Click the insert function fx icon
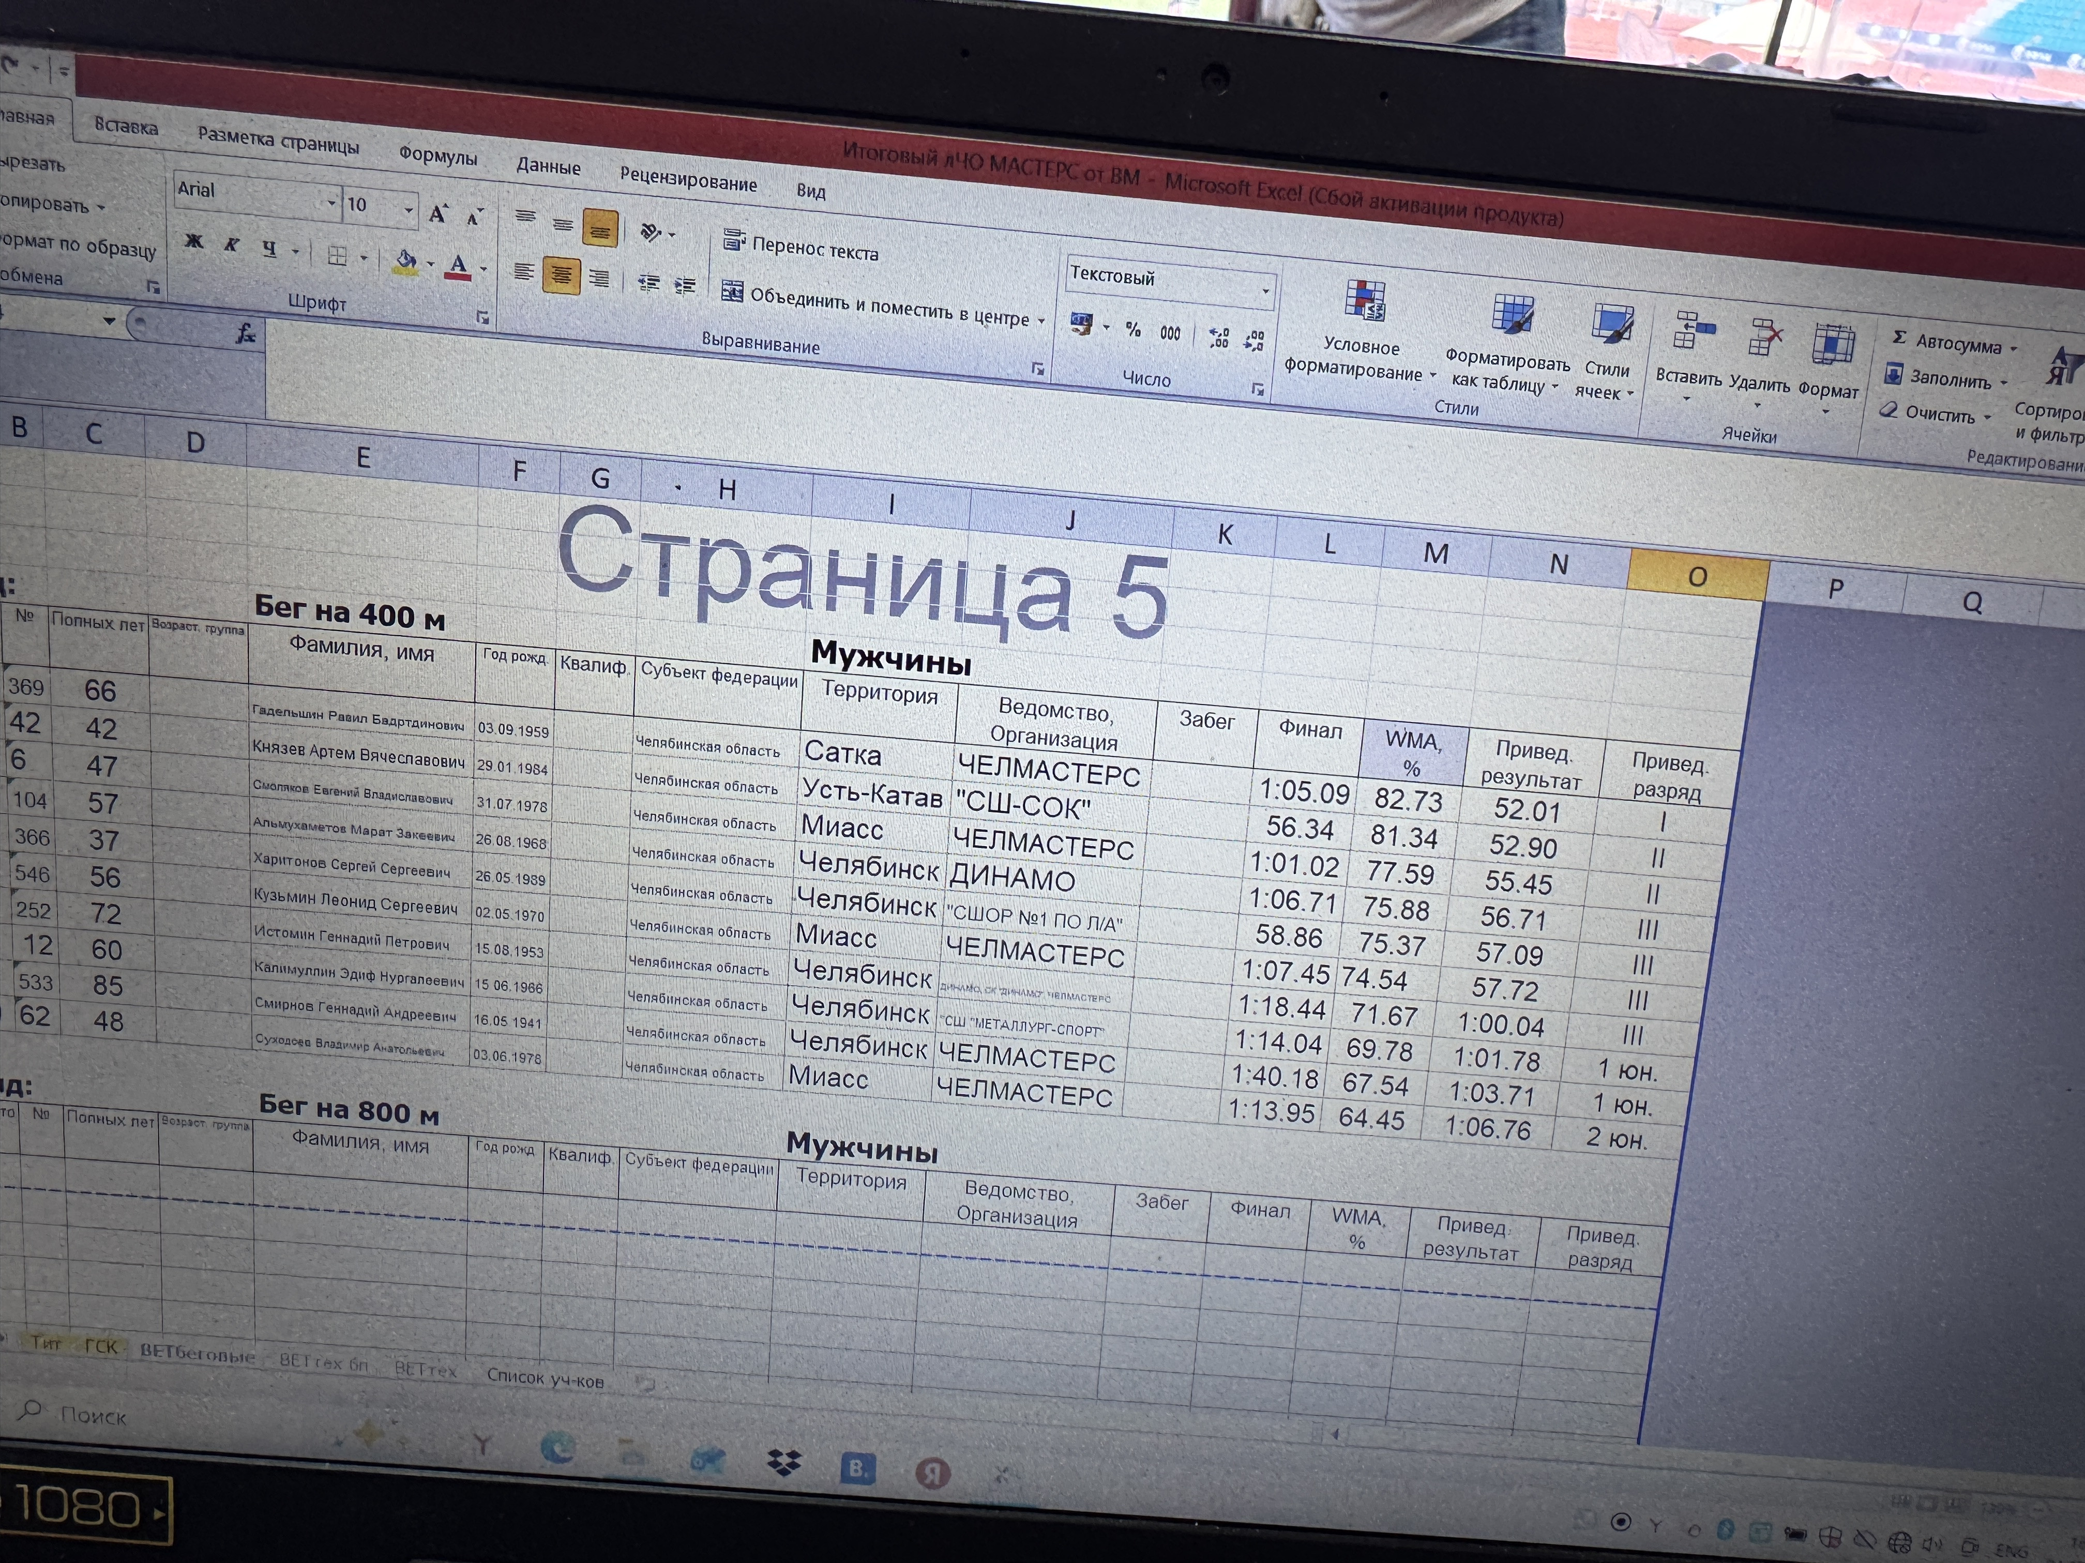The width and height of the screenshot is (2085, 1563). [x=246, y=332]
